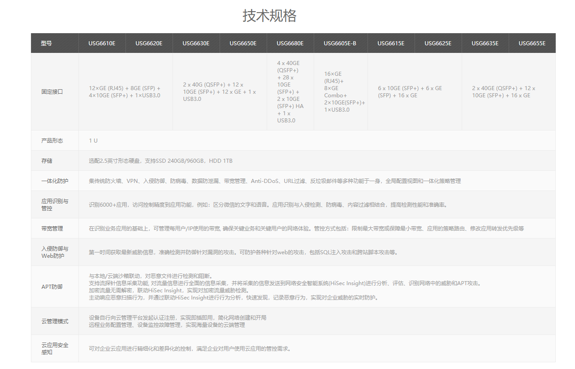Select the 云管理模式 row label
The width and height of the screenshot is (575, 369).
(55, 321)
